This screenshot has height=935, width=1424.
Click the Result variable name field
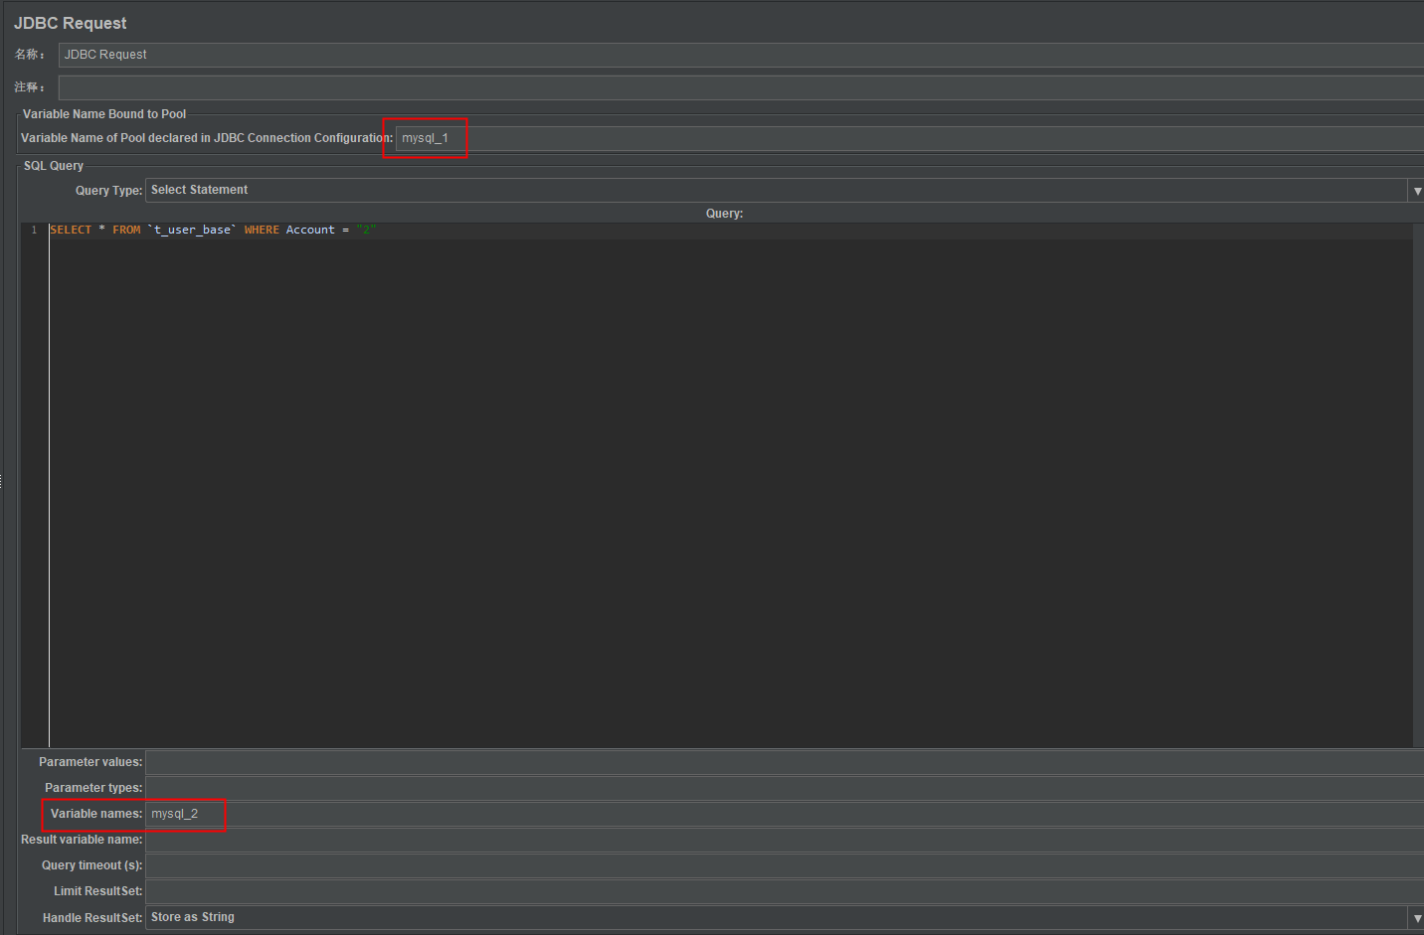(x=785, y=840)
